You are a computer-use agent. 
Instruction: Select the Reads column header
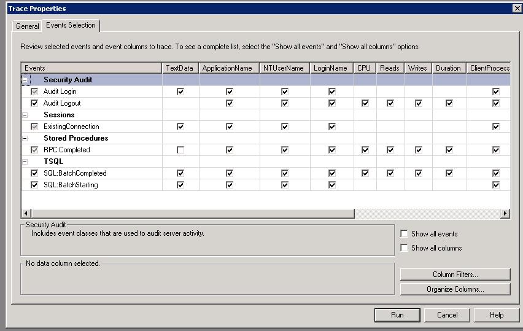(390, 68)
